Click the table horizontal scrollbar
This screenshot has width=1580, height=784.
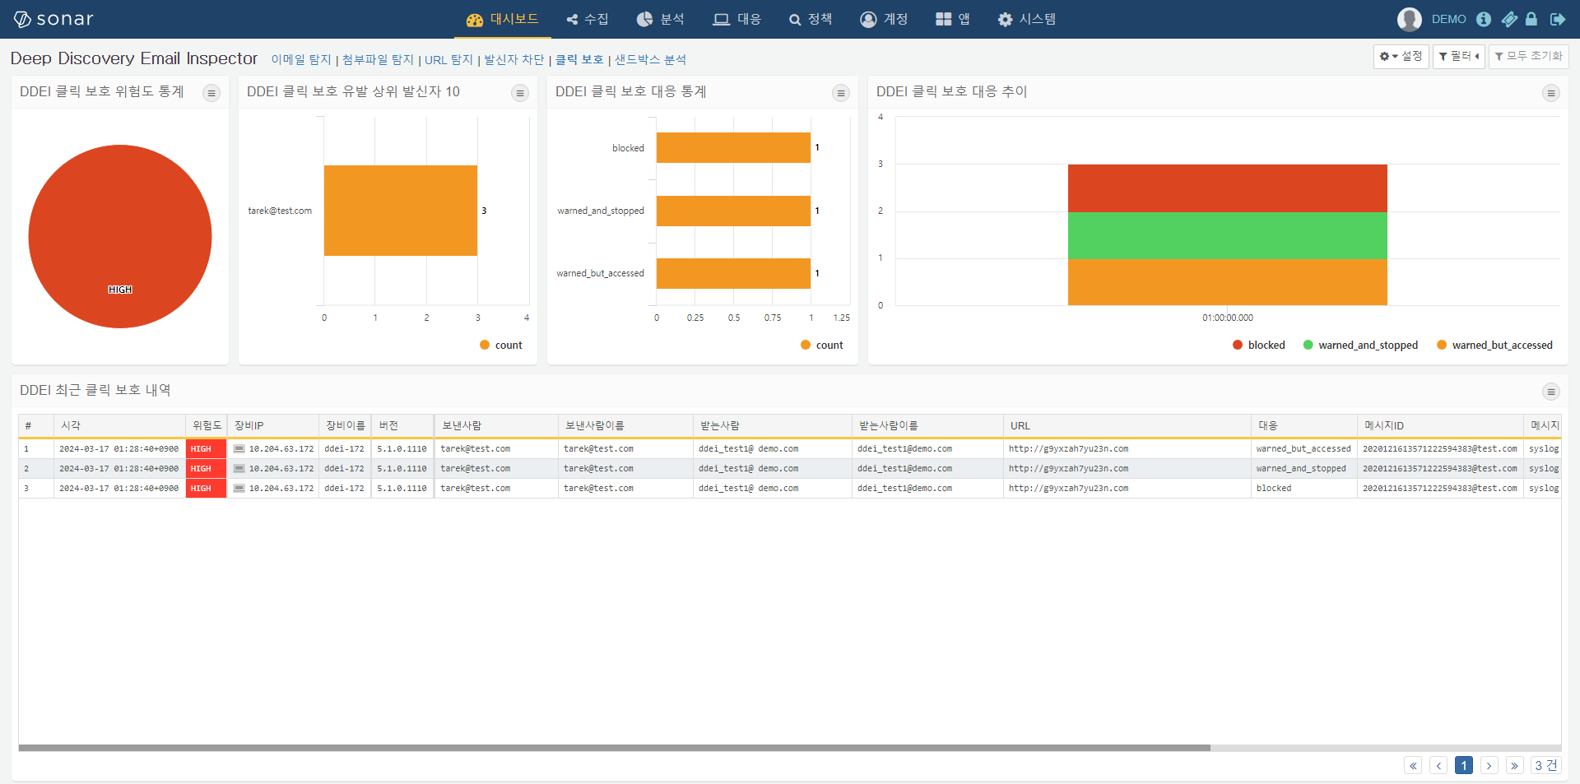614,748
